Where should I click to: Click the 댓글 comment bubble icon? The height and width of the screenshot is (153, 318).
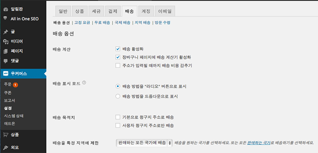6,61
